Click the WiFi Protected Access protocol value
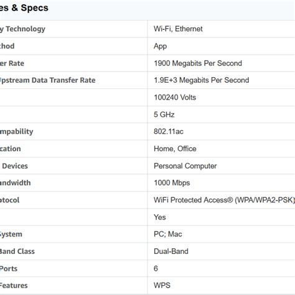This screenshot has height=295, width=295. coord(224,200)
